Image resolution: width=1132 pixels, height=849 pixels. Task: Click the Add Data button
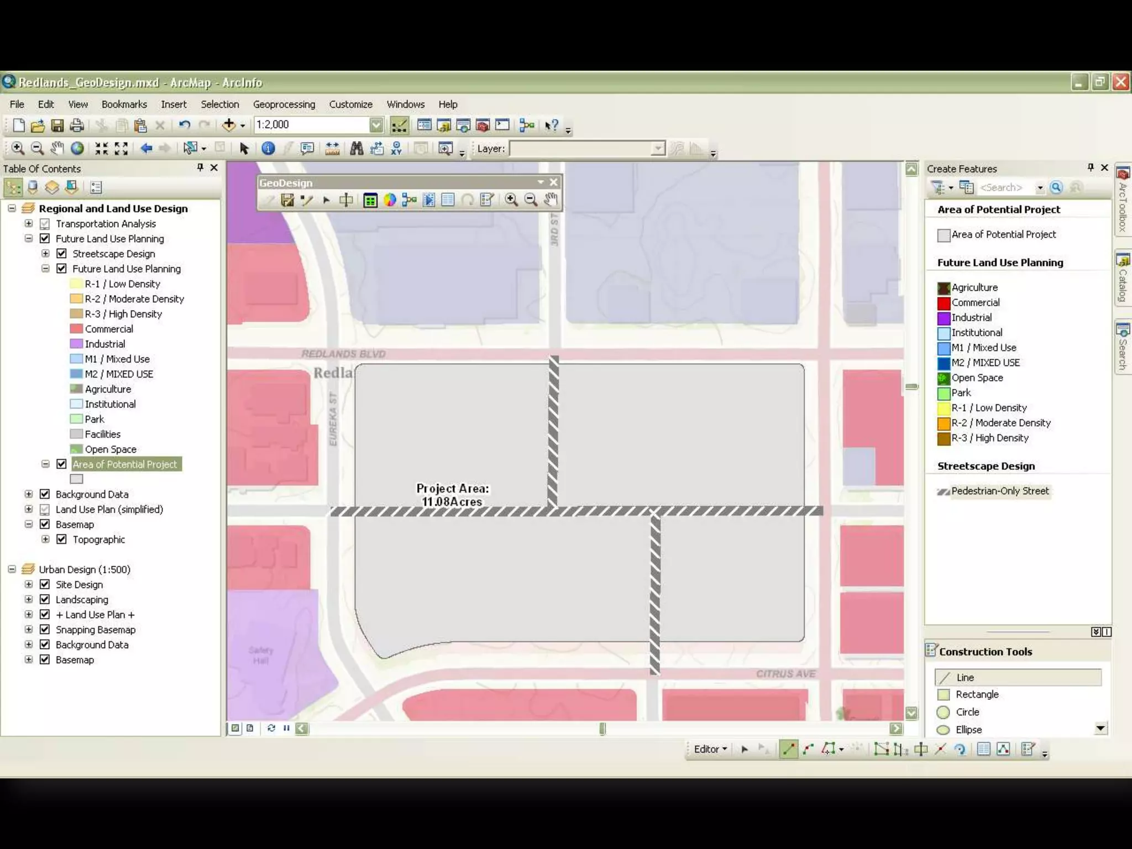[229, 125]
